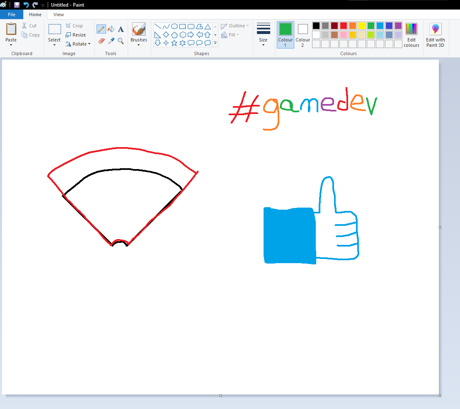This screenshot has width=460, height=409.
Task: Pick the orange colour swatch
Action: tap(352, 26)
